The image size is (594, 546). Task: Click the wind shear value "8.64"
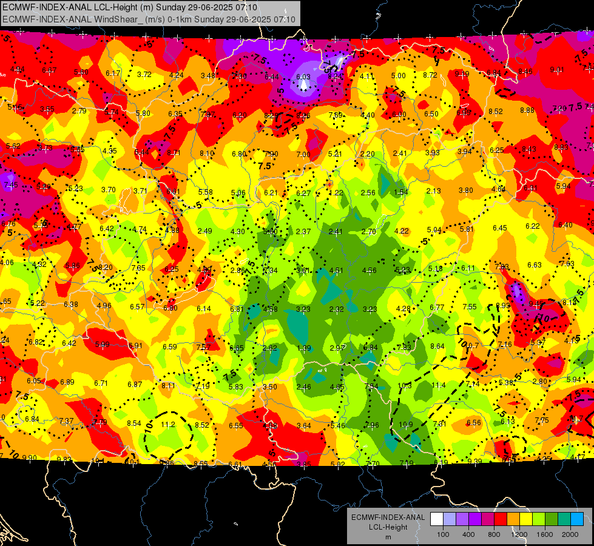pyautogui.click(x=437, y=346)
